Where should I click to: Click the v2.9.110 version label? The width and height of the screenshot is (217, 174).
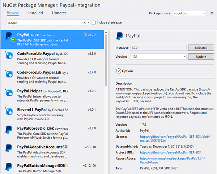[x=90, y=147]
